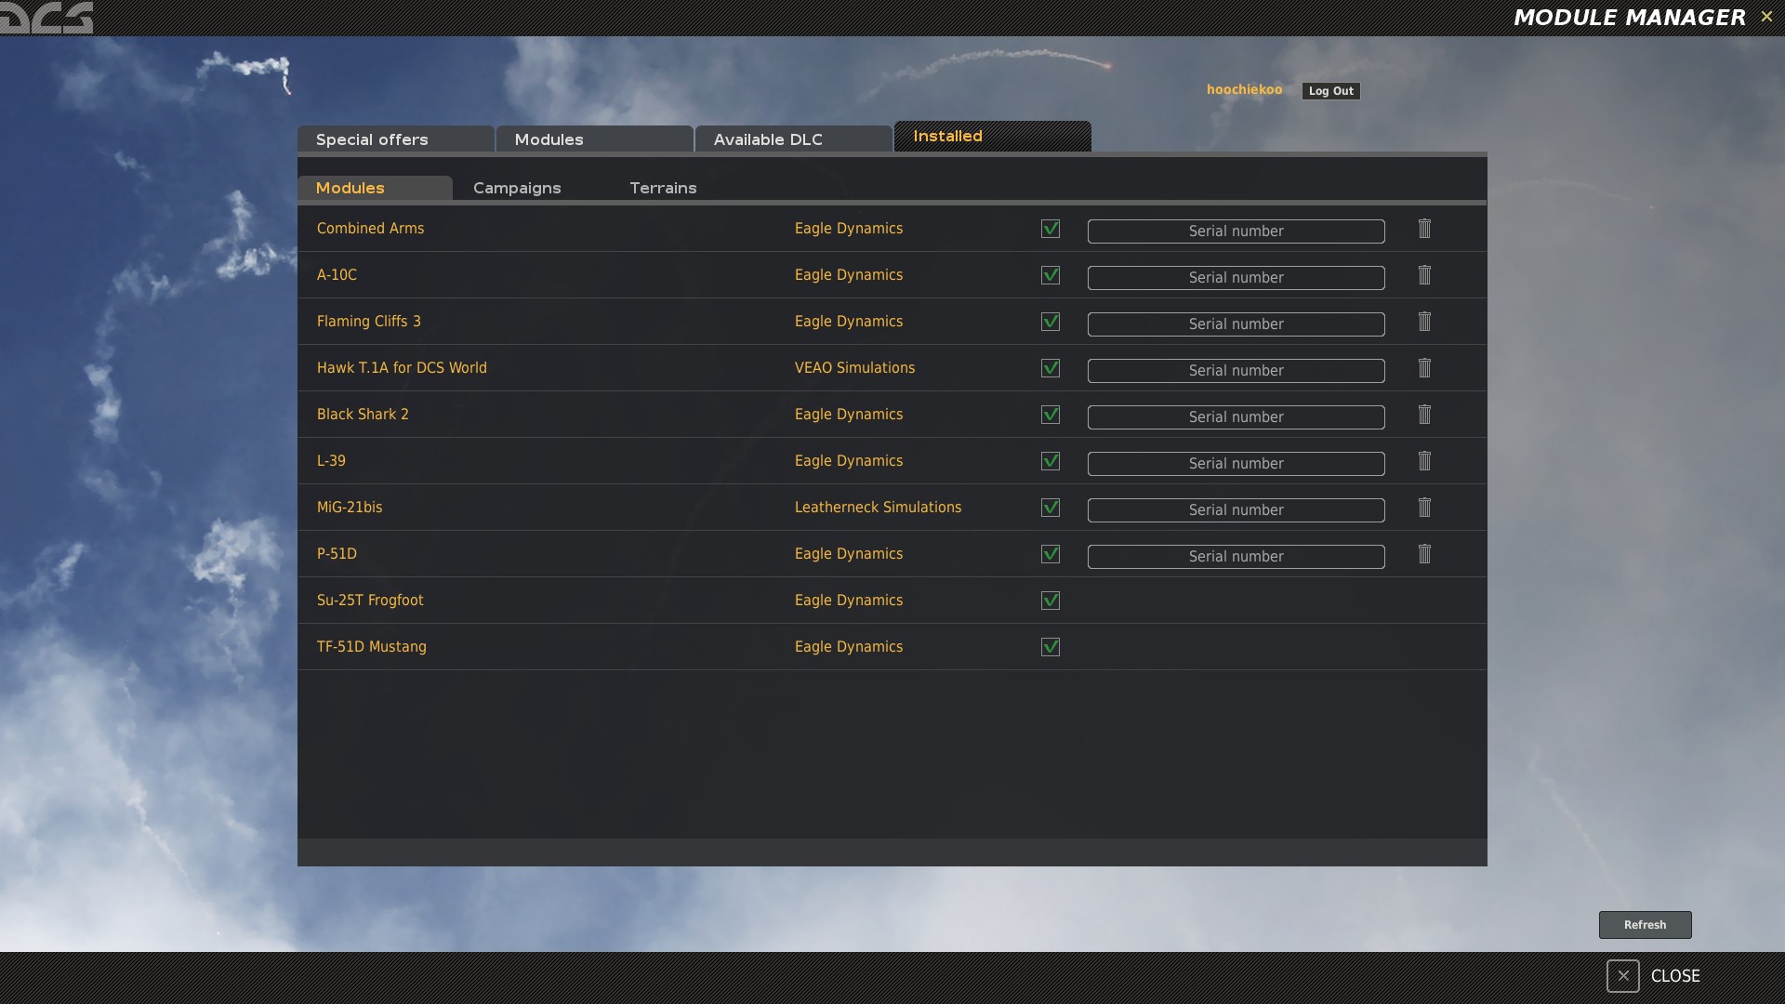Open the Terrains sub-tab

coord(663,188)
